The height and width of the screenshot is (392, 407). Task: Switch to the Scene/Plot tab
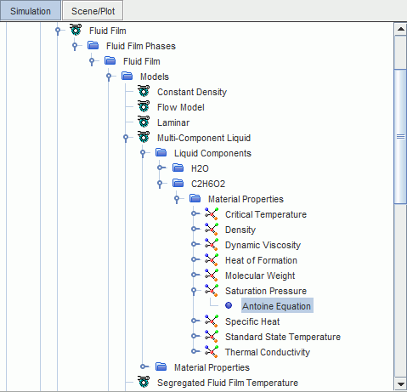click(x=93, y=11)
